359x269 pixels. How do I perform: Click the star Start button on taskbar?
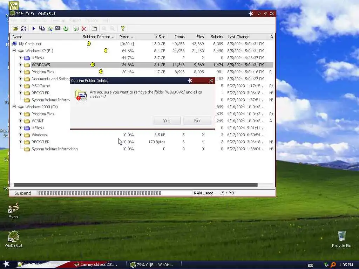point(6,264)
